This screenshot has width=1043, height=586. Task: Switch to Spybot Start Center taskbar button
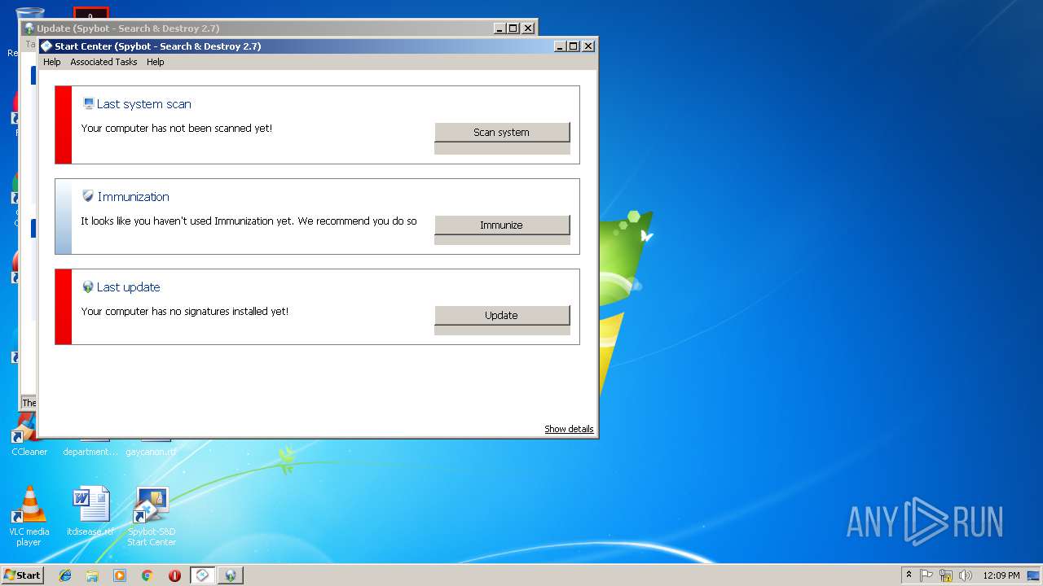coord(202,575)
